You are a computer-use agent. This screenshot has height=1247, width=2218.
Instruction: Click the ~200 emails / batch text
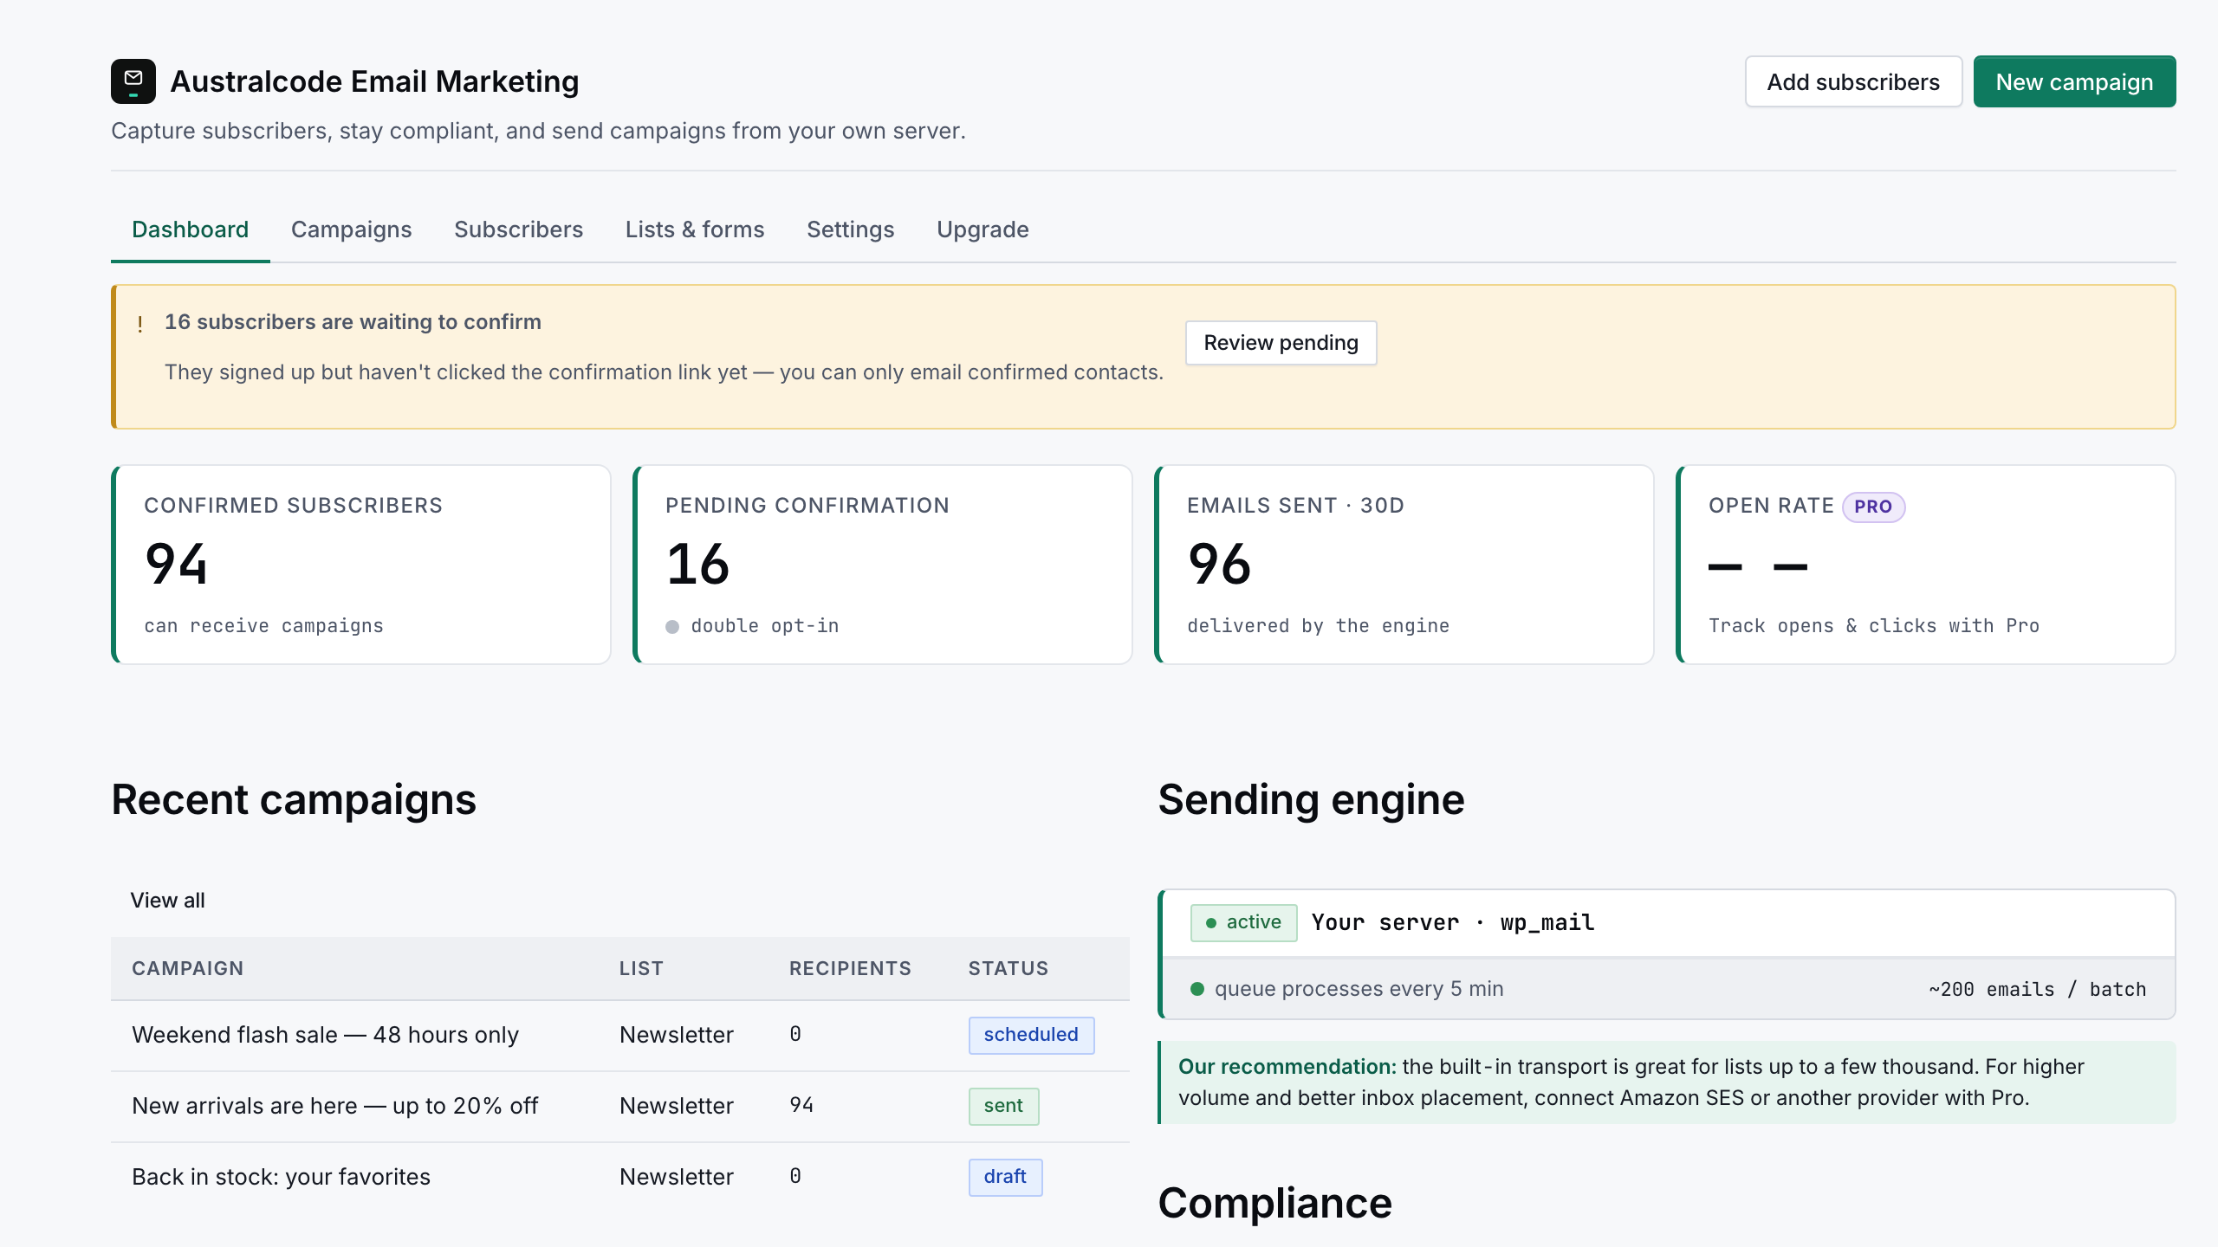click(x=2037, y=989)
